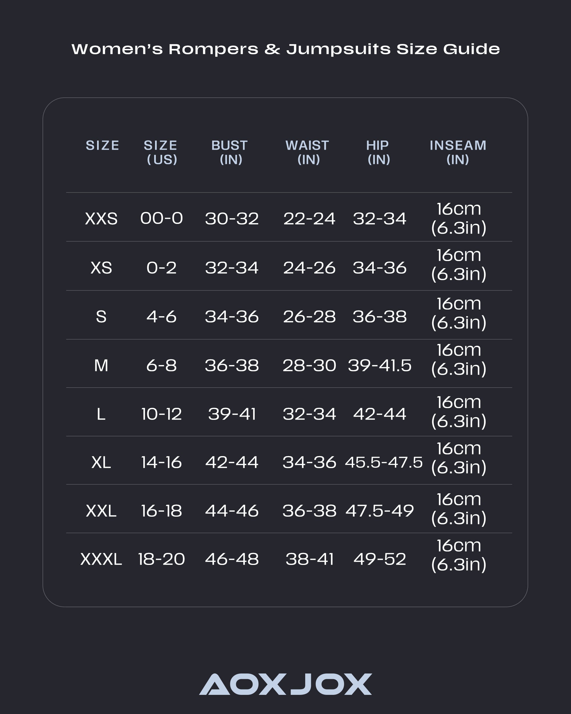Click hip value 39-41.5 in M row
Image resolution: width=571 pixels, height=714 pixels.
(x=379, y=366)
